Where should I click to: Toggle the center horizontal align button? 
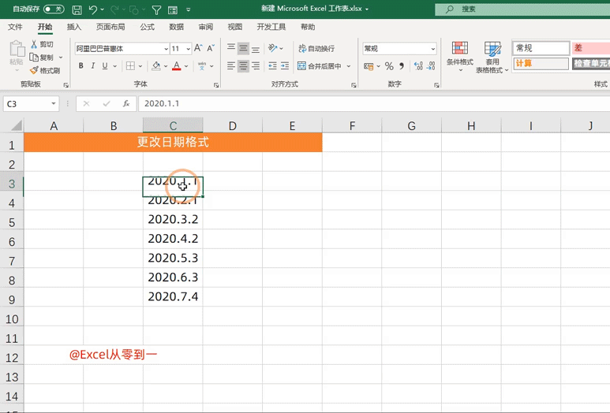(244, 65)
